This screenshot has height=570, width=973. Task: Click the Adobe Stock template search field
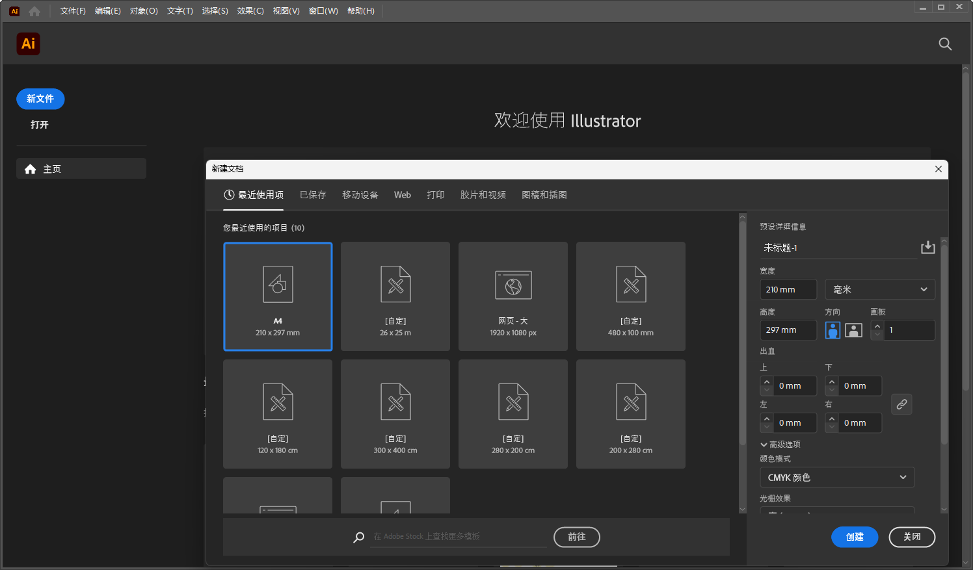pos(459,537)
